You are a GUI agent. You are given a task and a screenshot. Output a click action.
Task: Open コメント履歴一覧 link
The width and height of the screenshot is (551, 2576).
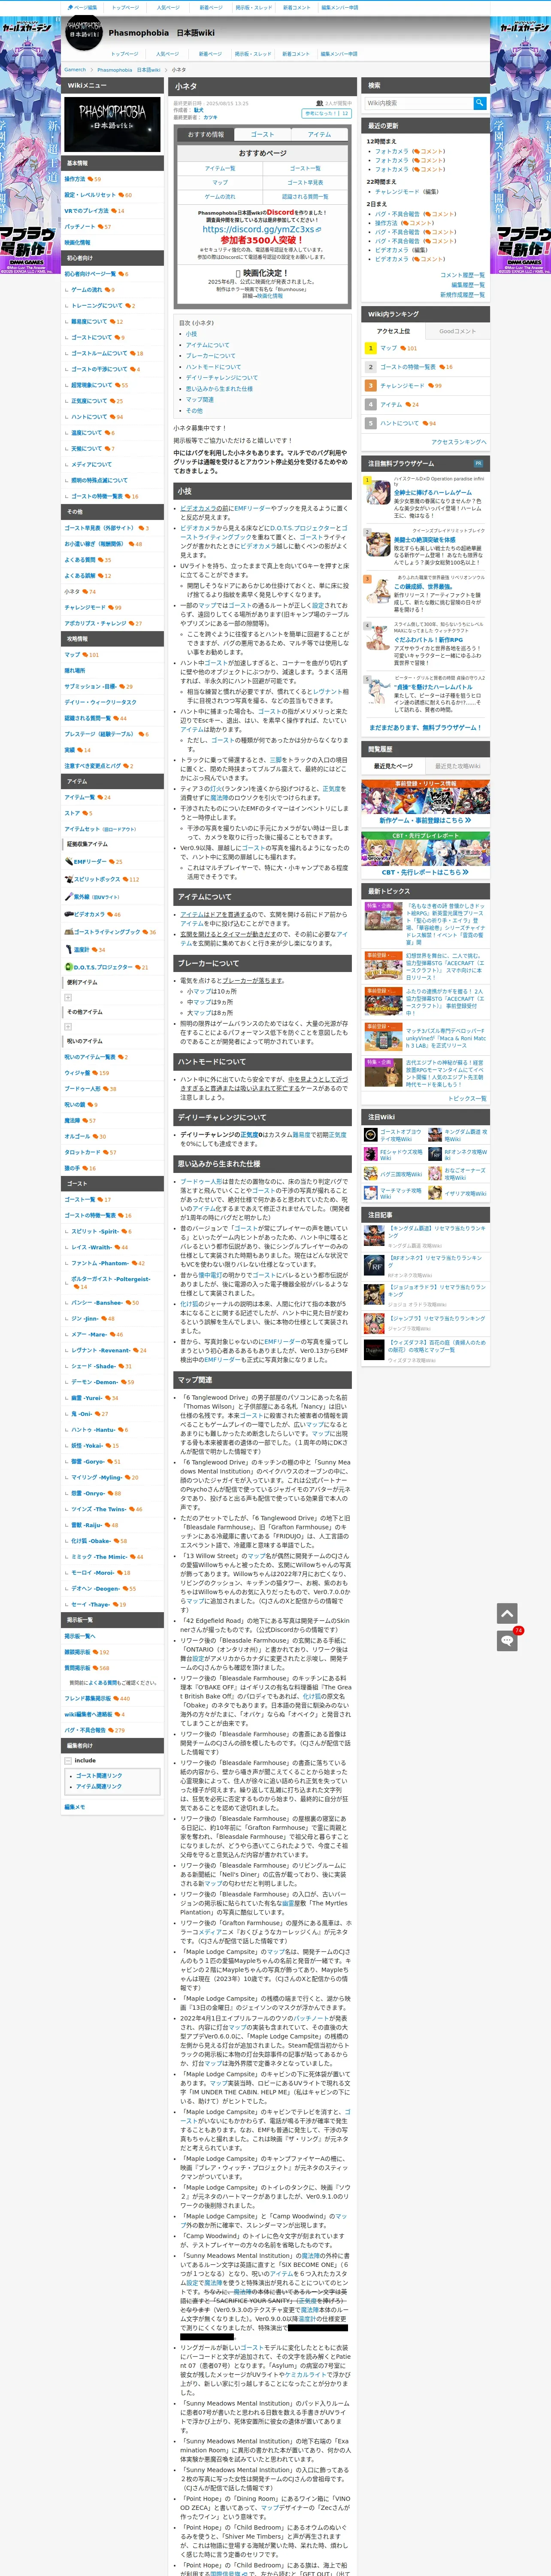point(462,275)
